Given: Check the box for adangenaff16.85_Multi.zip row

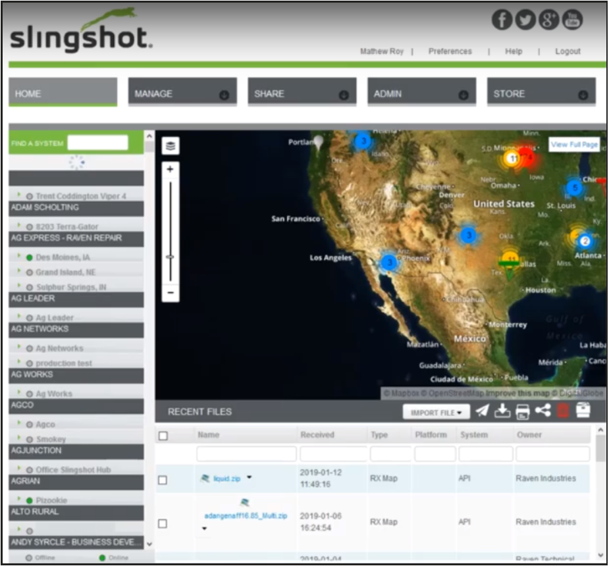Looking at the screenshot, I should pos(163,524).
